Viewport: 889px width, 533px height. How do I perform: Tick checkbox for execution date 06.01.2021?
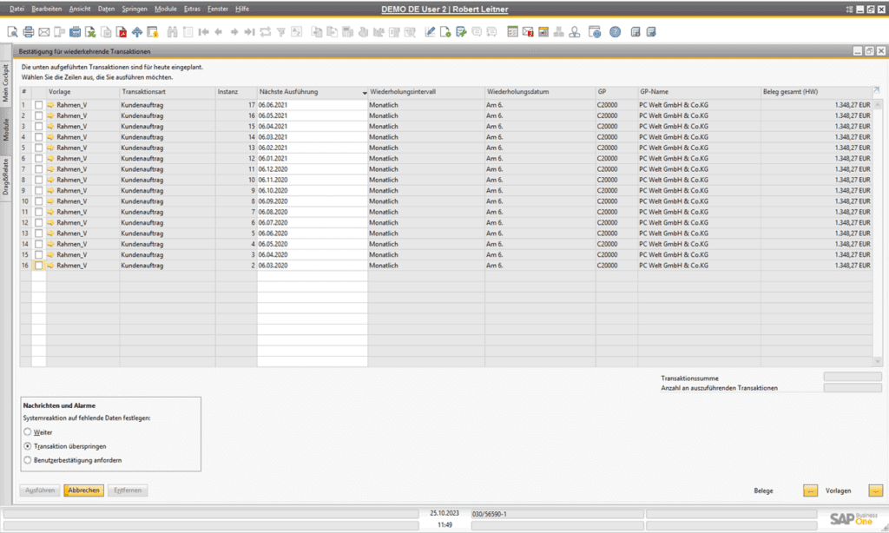coord(38,158)
